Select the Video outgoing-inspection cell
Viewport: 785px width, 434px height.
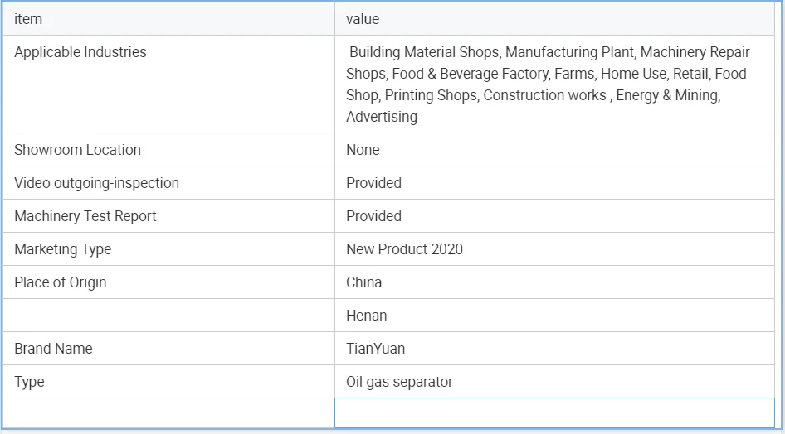tap(96, 183)
